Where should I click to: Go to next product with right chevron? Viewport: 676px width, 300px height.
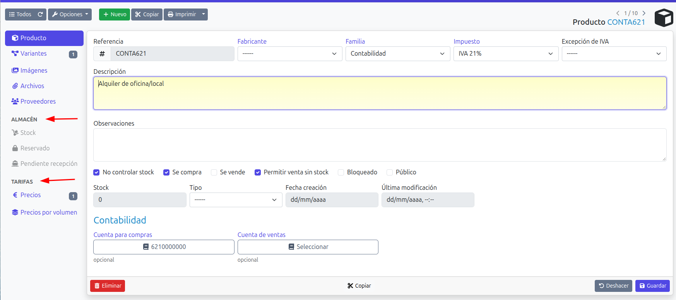[644, 13]
